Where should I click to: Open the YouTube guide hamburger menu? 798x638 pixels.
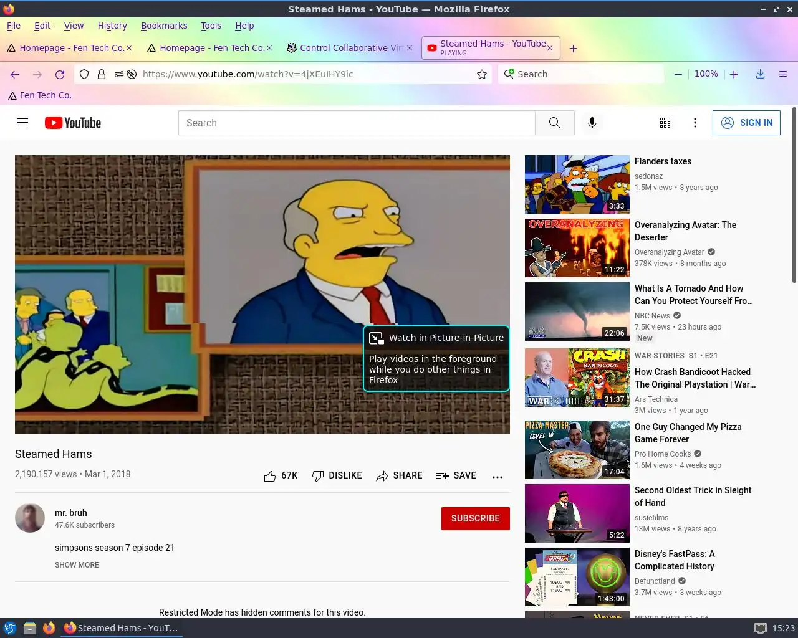(22, 123)
